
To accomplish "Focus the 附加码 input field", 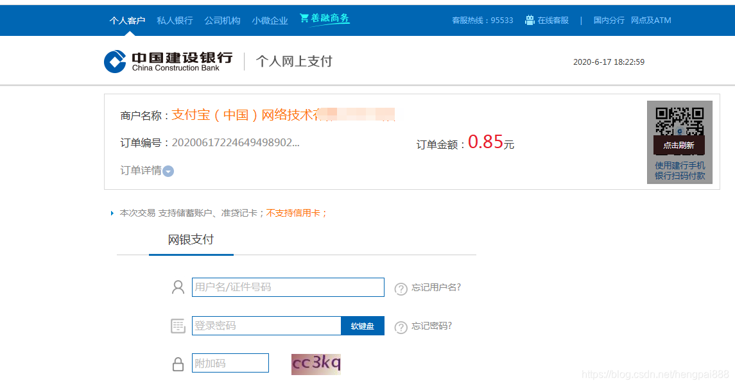I will coord(230,363).
